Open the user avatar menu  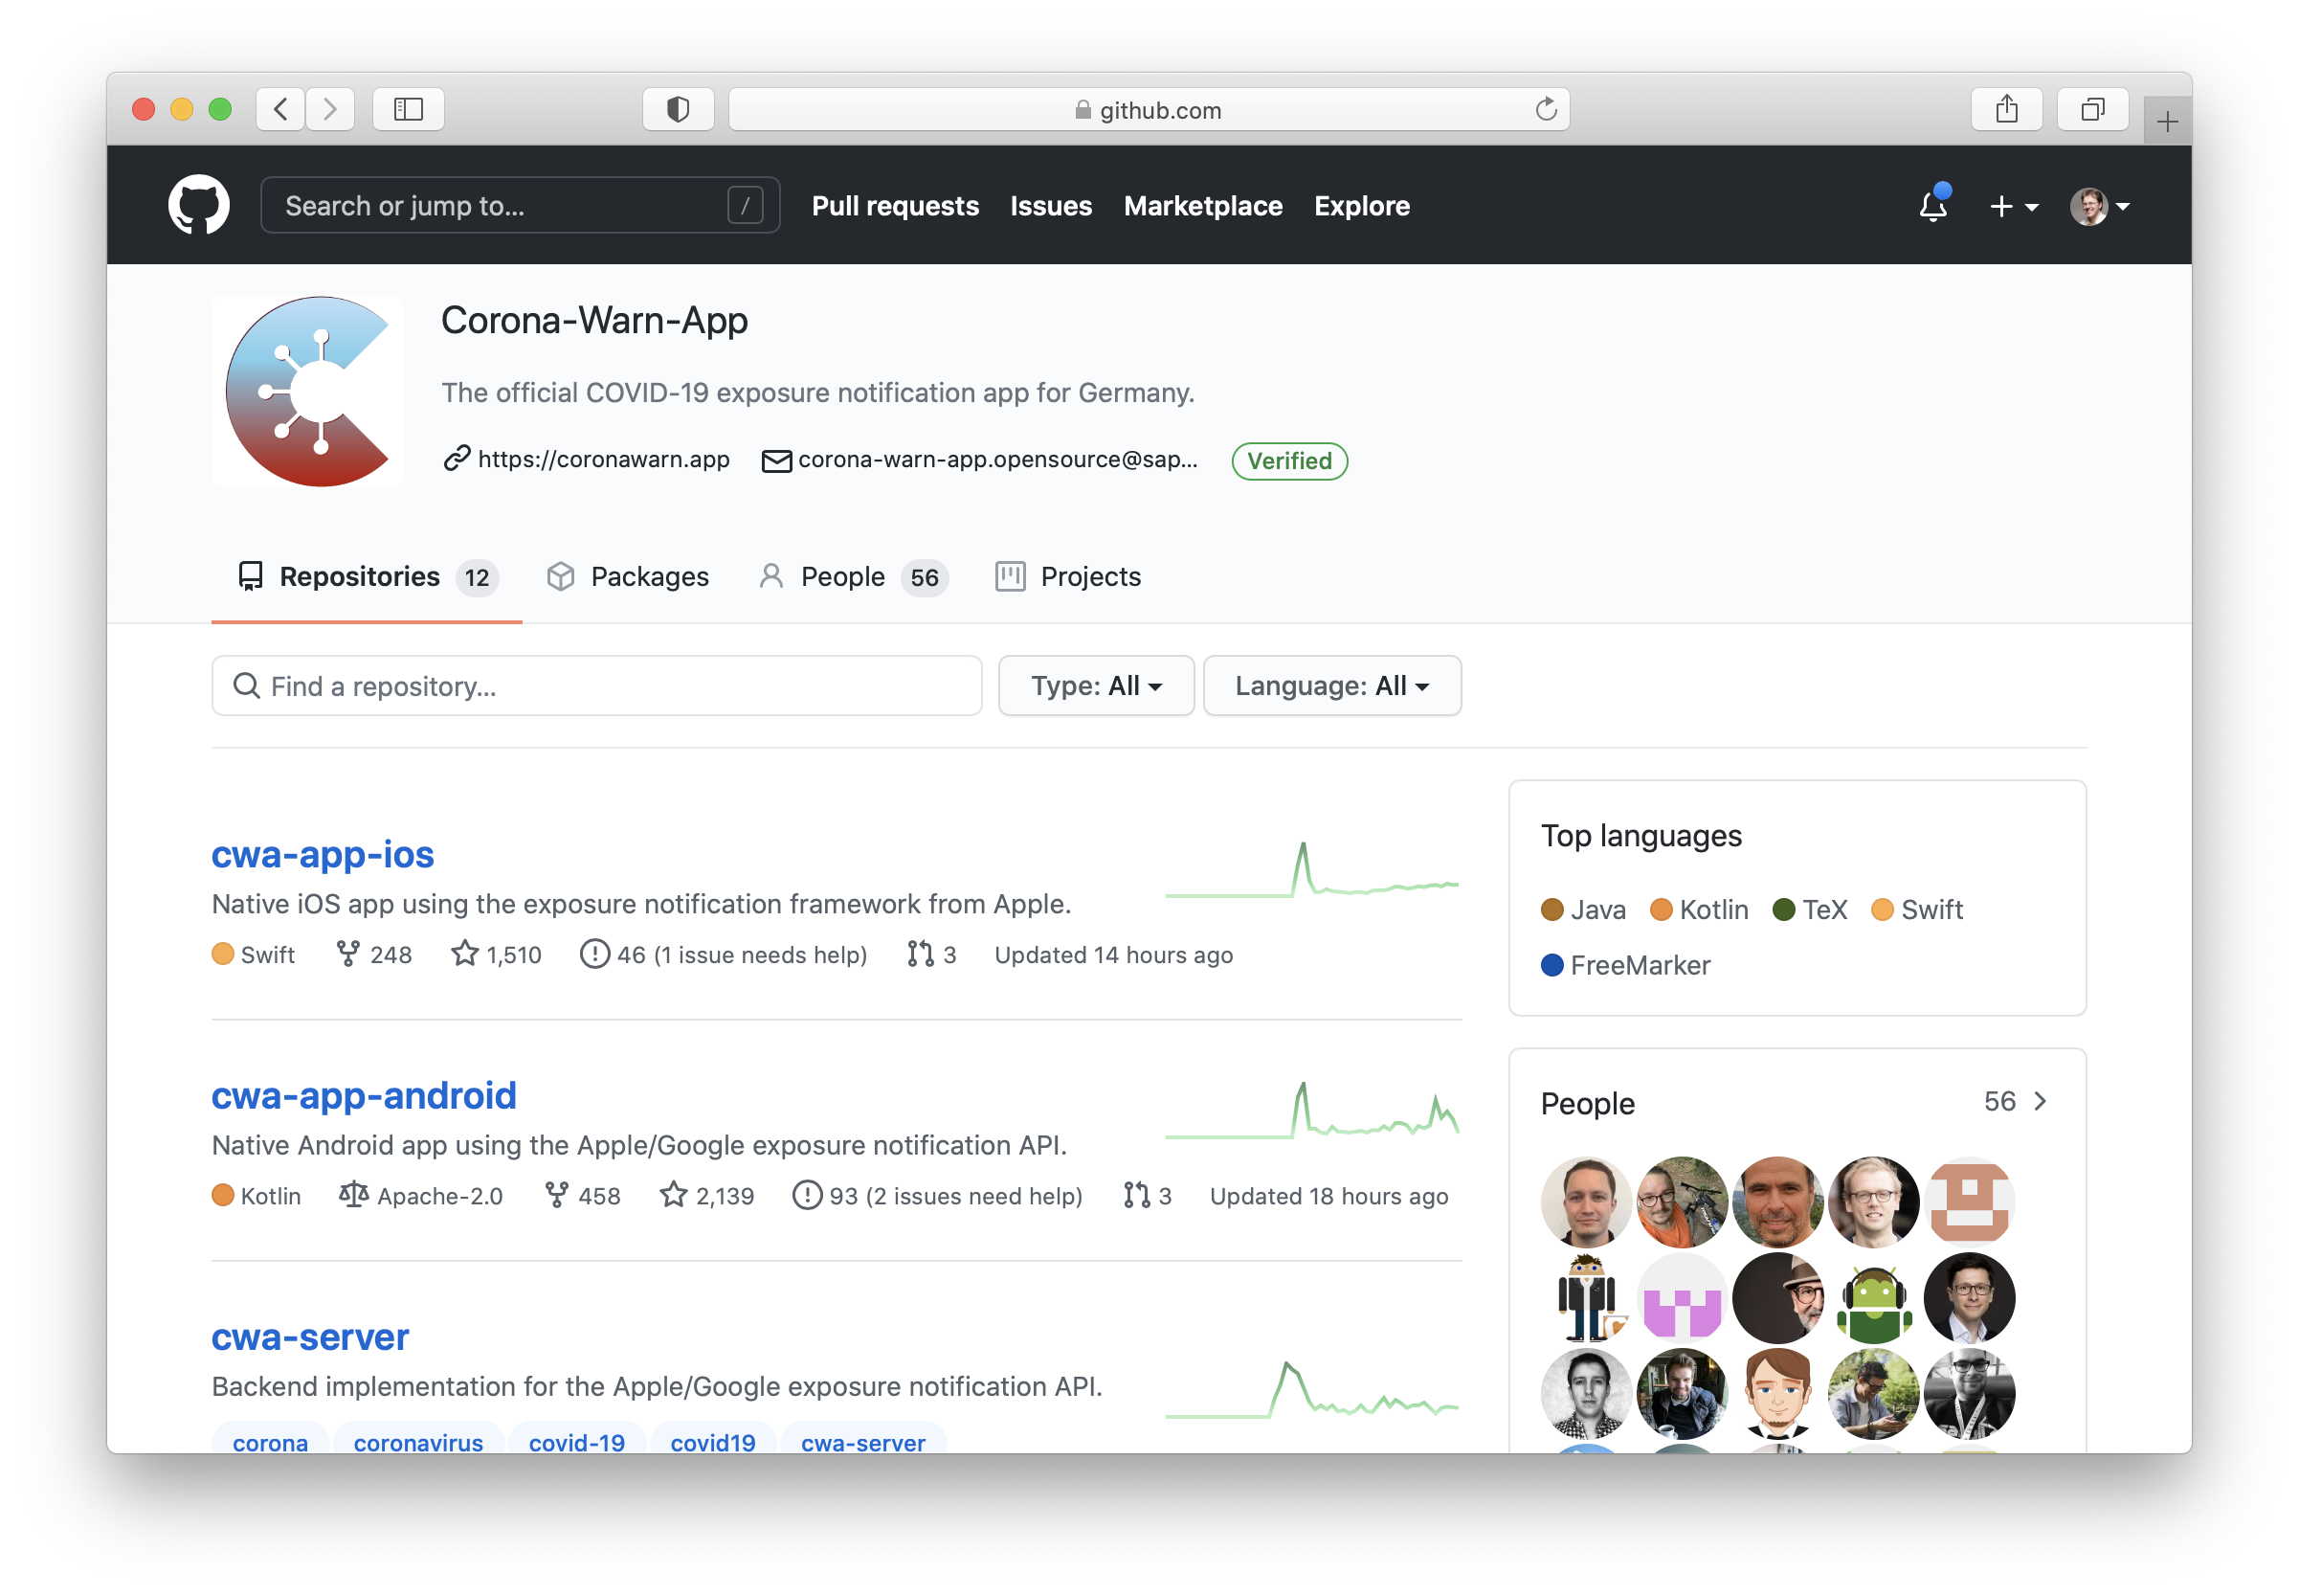tap(2099, 207)
